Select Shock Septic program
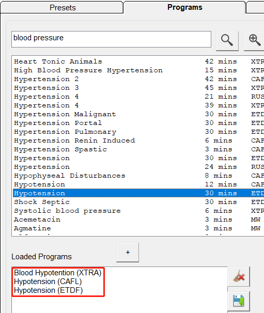The height and width of the screenshot is (313, 264). pyautogui.click(x=138, y=202)
